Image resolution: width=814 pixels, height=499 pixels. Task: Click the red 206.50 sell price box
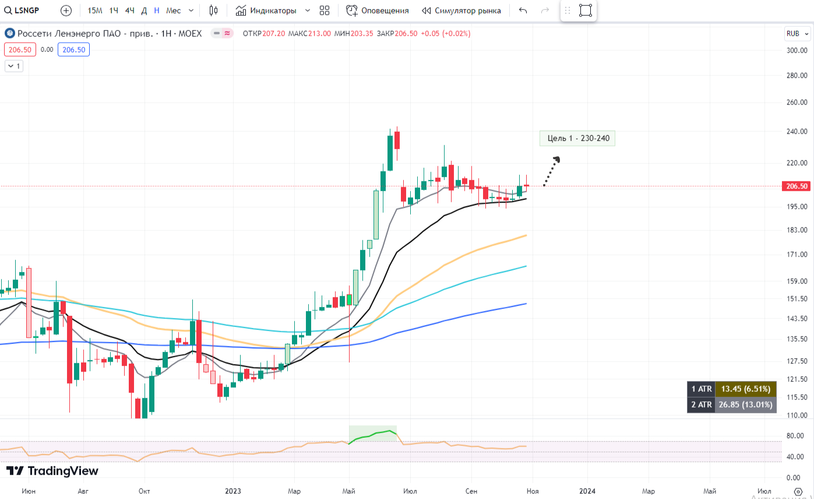(x=20, y=50)
